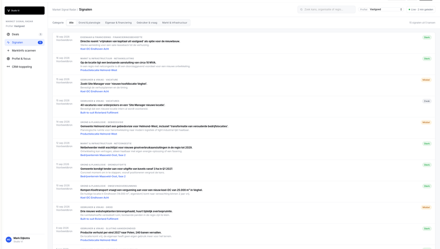Click the Market Signal Radar breadcrumb

tap(64, 9)
